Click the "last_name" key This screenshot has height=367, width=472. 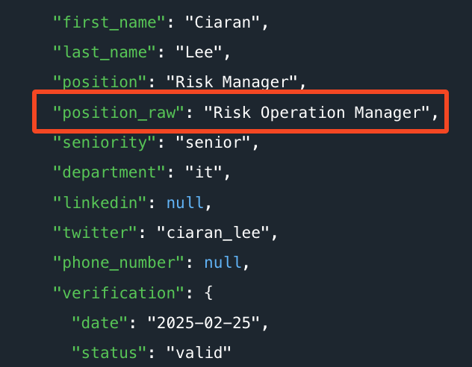click(x=105, y=53)
